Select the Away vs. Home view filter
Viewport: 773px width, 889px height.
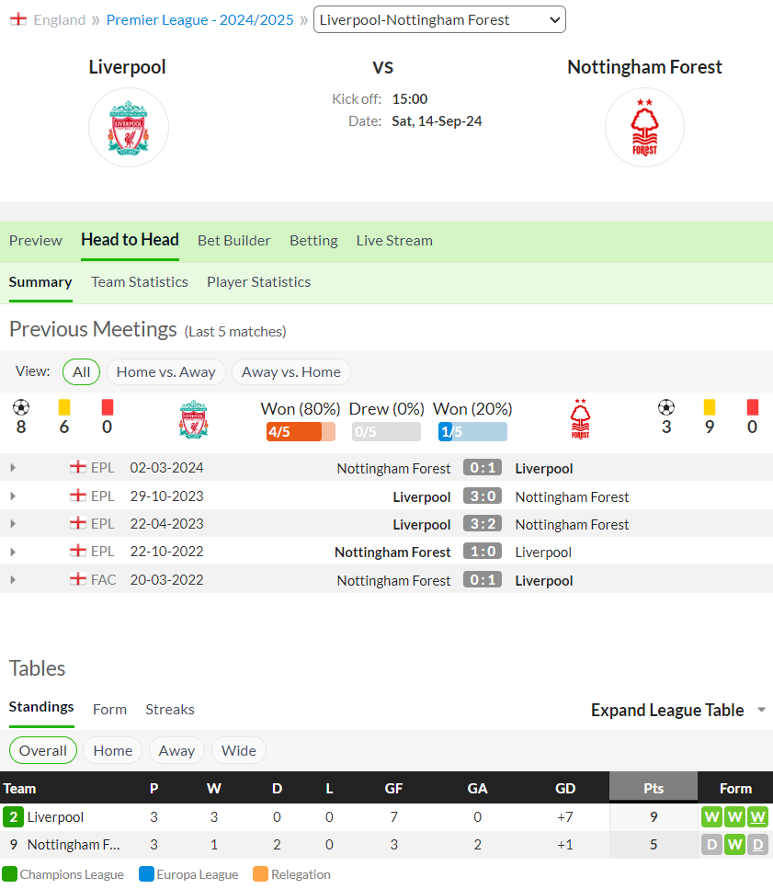(290, 372)
